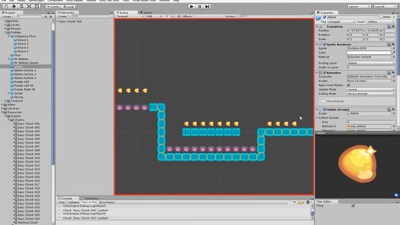Open the Console tab
This screenshot has height=225, width=400.
(x=67, y=198)
